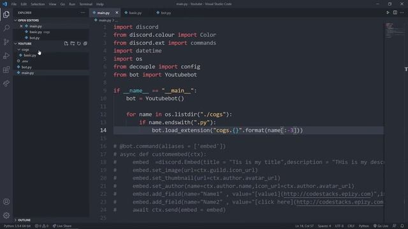The width and height of the screenshot is (408, 229).
Task: Click the feedback icon in status bar
Action: pos(395,226)
